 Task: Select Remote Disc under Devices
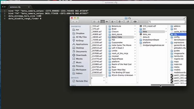click(82, 81)
